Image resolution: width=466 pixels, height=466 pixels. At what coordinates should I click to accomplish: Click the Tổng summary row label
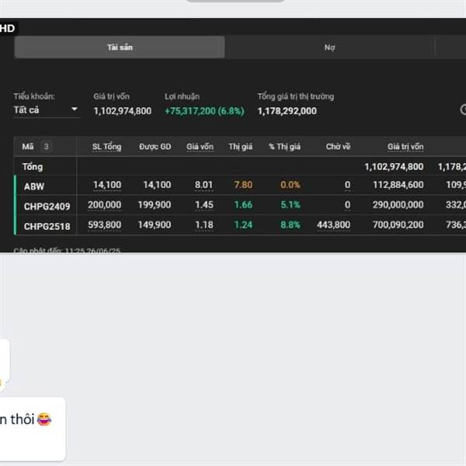point(33,167)
